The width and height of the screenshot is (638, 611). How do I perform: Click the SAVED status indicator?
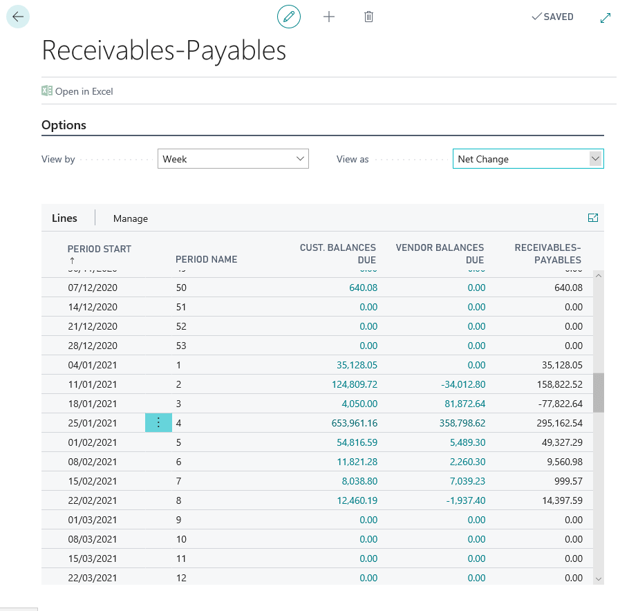coord(552,17)
